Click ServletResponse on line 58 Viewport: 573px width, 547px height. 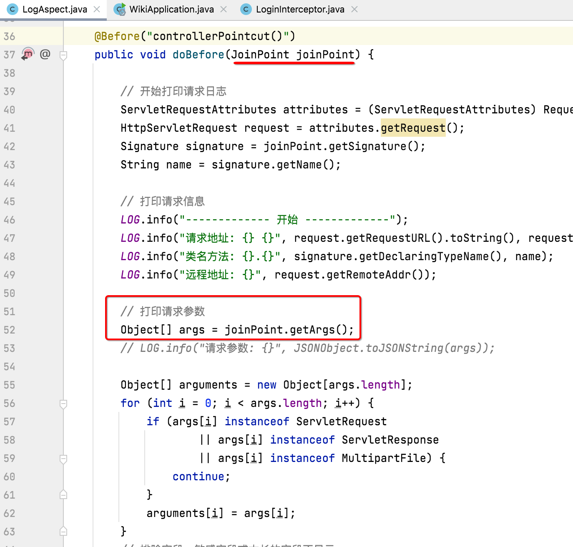390,440
